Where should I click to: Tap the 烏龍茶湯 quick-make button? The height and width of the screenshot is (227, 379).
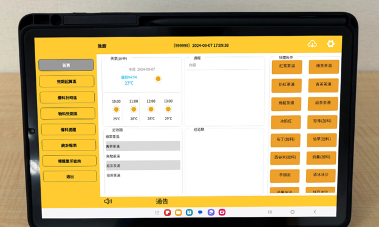286,104
